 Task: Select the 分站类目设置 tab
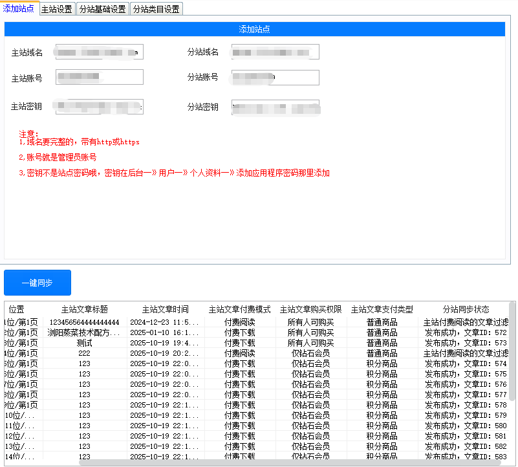pyautogui.click(x=156, y=9)
